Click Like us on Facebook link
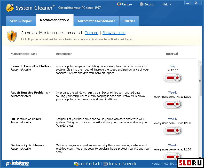The image size is (204, 168). (x=122, y=164)
